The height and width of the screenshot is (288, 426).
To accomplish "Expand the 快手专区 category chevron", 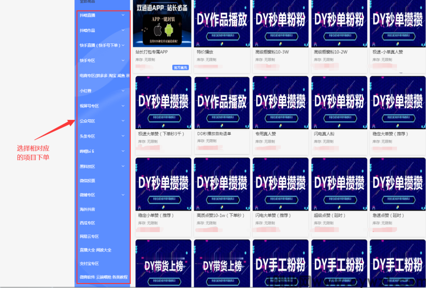I will point(123,60).
